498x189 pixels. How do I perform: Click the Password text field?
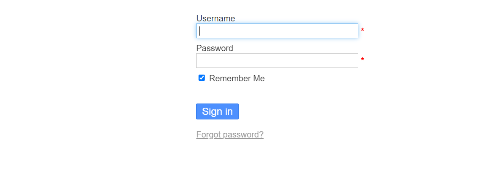click(277, 61)
